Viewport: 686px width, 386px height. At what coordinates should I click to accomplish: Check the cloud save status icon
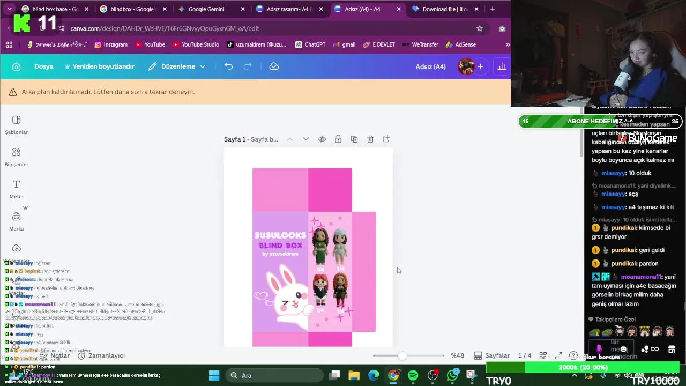tap(274, 66)
